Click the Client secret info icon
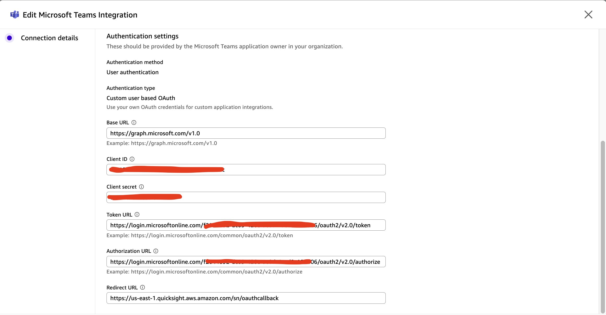Screen dimensions: 606x315 pos(141,187)
